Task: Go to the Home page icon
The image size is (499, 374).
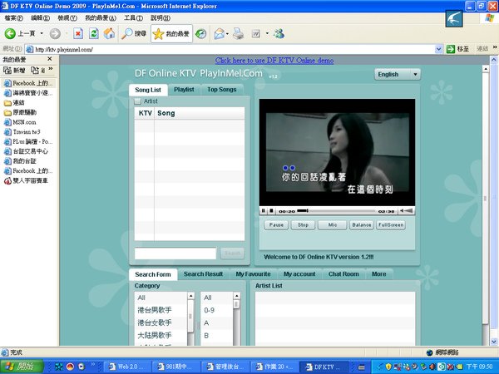Action: click(x=109, y=33)
